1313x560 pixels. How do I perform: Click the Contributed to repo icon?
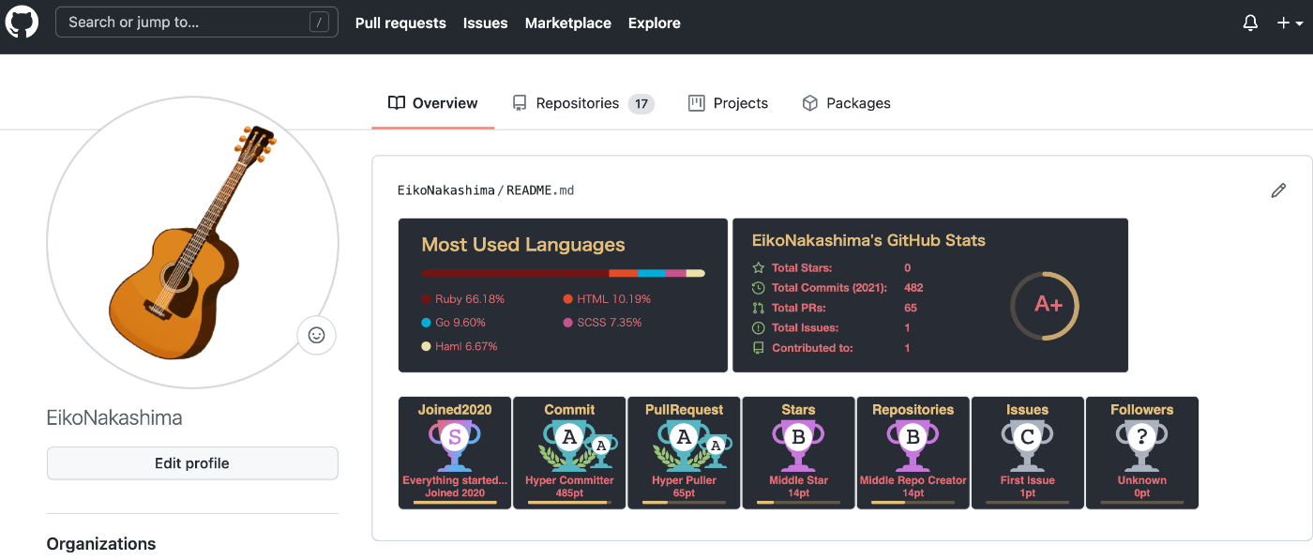click(759, 348)
